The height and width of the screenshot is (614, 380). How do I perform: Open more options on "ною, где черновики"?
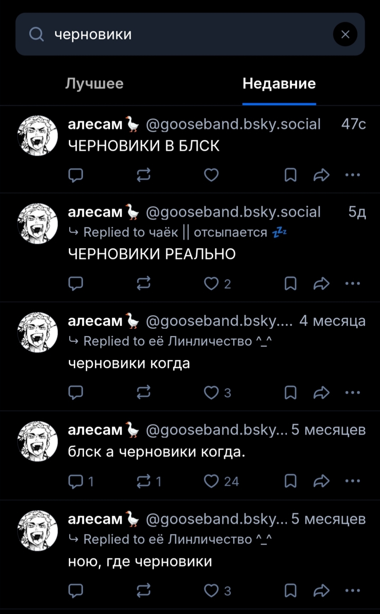[352, 590]
